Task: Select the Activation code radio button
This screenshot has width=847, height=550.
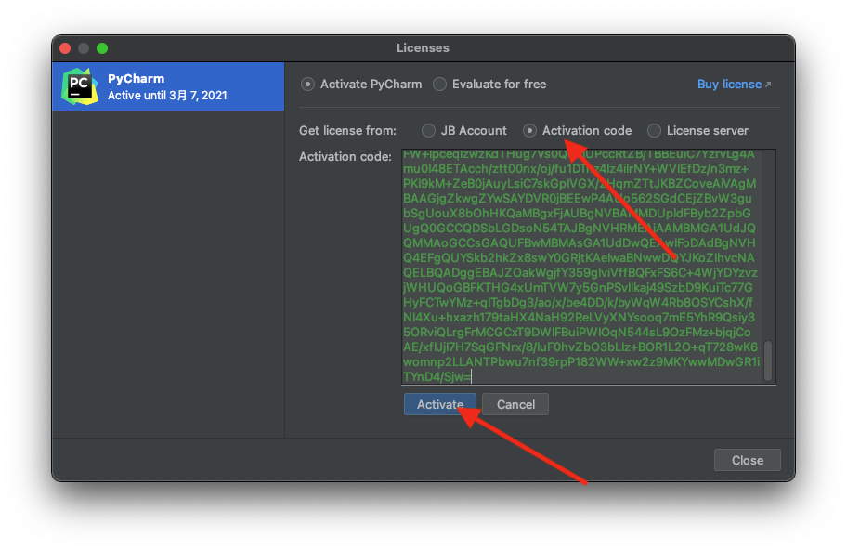Action: coord(530,131)
